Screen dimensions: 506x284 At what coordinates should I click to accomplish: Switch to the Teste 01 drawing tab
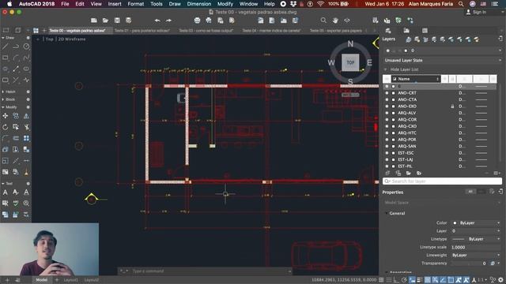point(142,31)
